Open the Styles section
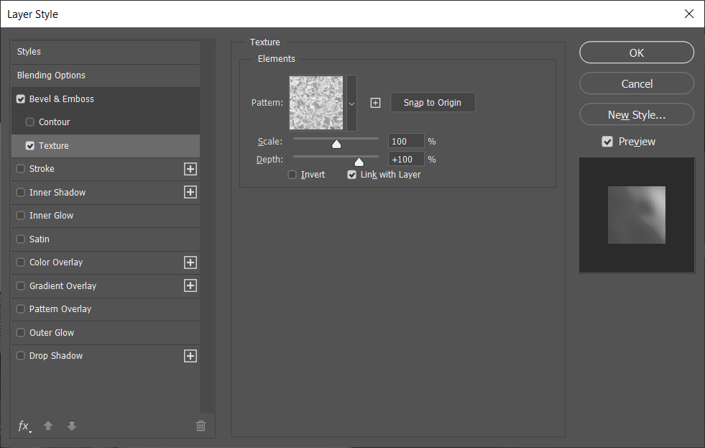 (106, 52)
